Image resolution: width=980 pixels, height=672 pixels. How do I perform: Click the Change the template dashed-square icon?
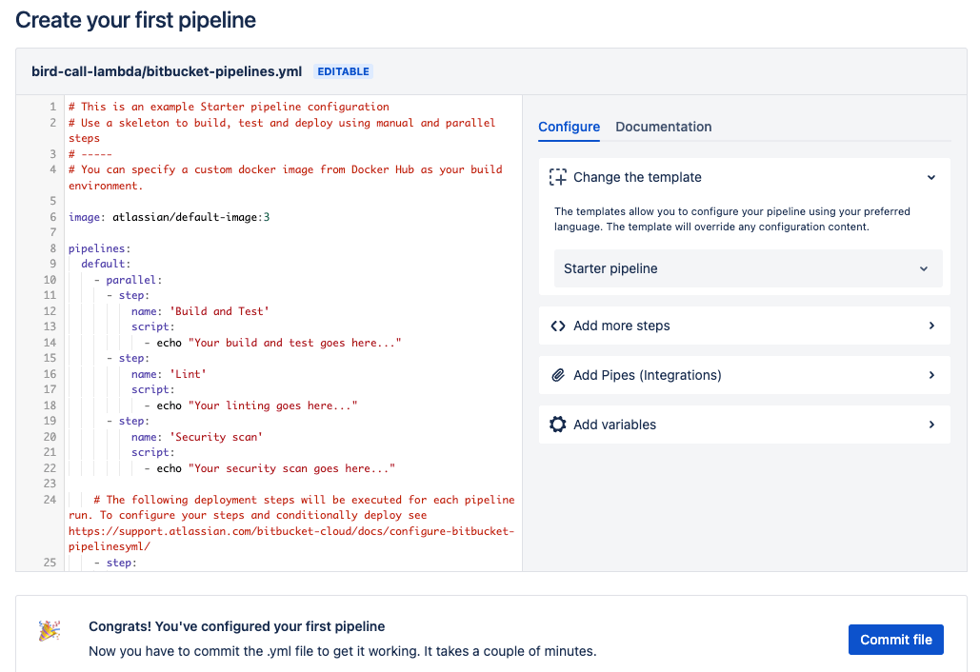click(557, 177)
